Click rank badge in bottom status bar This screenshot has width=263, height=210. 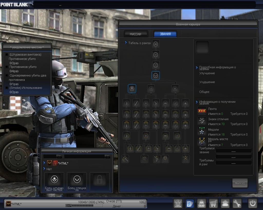[8, 204]
